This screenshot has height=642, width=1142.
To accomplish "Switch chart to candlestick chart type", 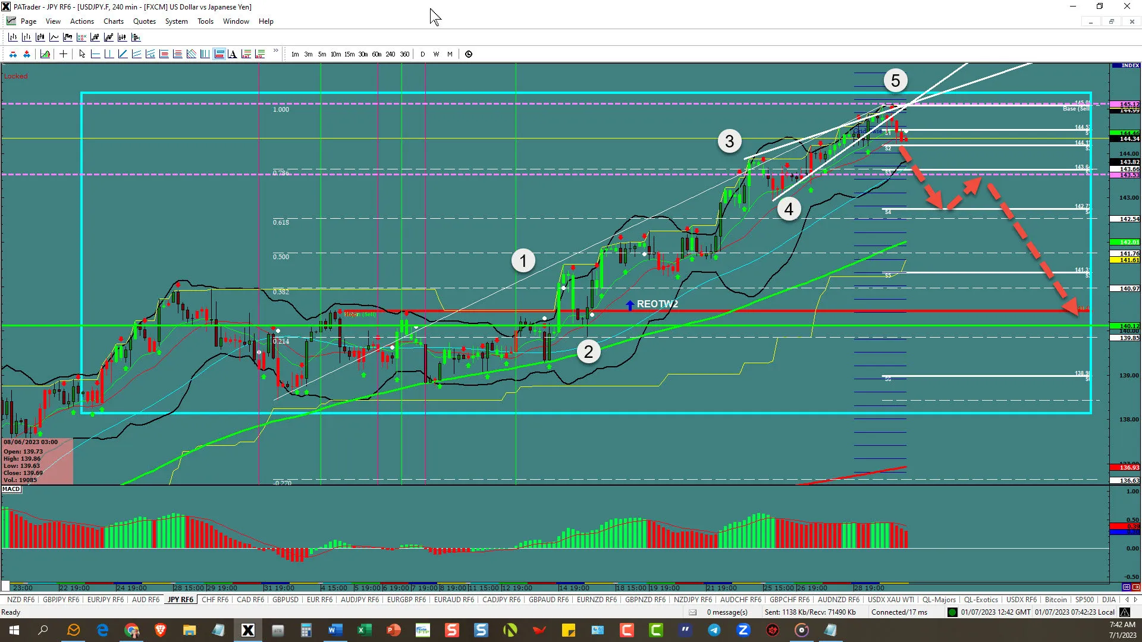I will (40, 37).
